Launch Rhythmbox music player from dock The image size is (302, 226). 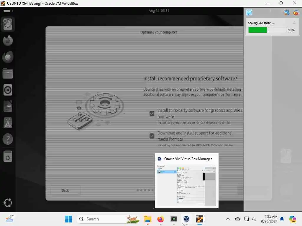tap(8, 90)
